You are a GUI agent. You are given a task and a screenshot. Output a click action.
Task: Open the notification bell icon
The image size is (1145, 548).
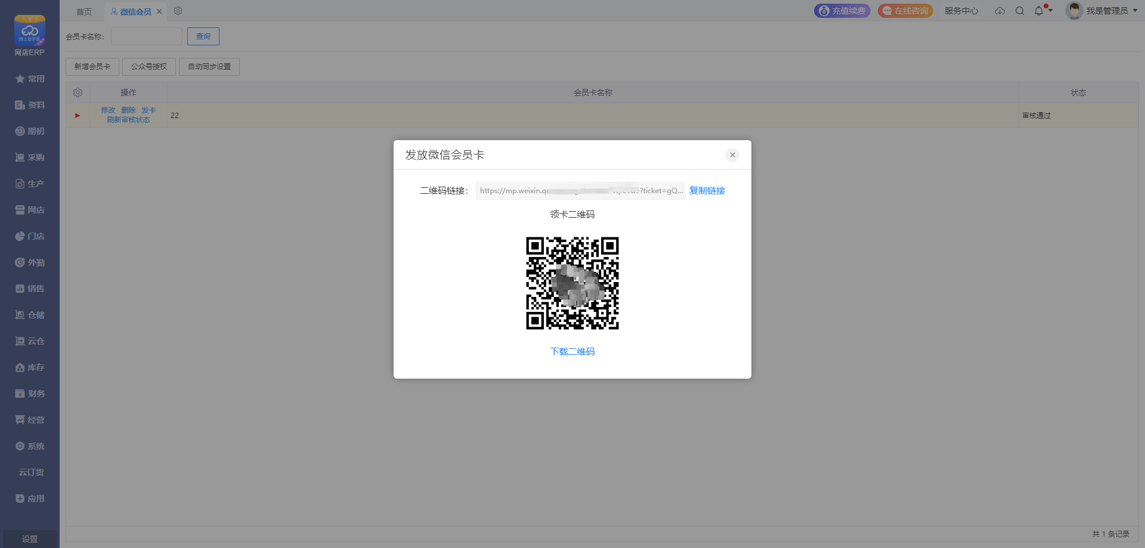pos(1039,11)
